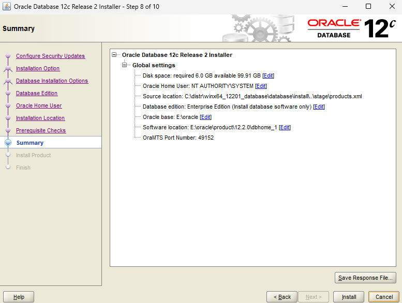Viewport: 402px width, 303px height.
Task: Open the Installation Location step
Action: (x=40, y=118)
